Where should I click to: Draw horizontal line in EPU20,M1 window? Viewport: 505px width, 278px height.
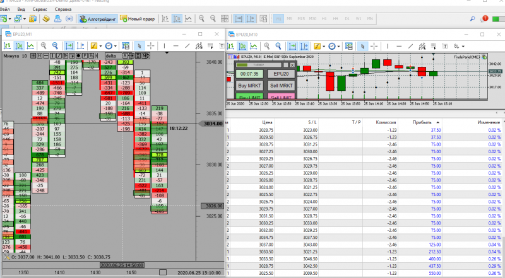pos(176,46)
